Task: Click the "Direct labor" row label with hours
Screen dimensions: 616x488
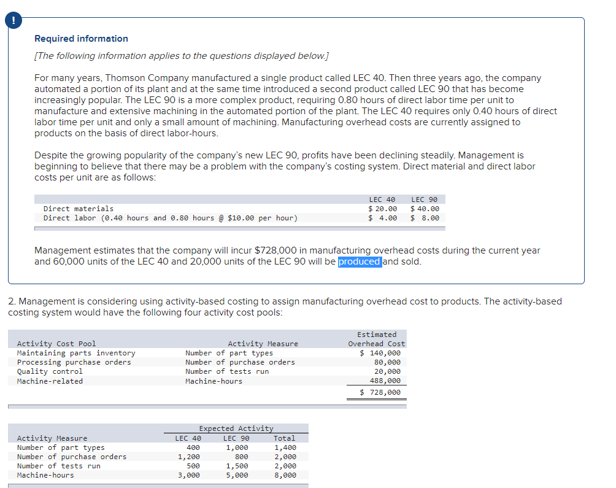Action: pos(171,218)
